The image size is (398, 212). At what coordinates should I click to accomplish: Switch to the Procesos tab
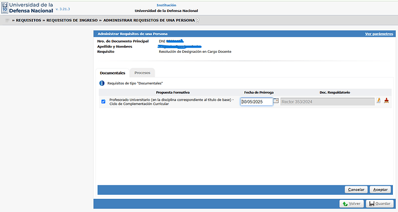pos(142,73)
